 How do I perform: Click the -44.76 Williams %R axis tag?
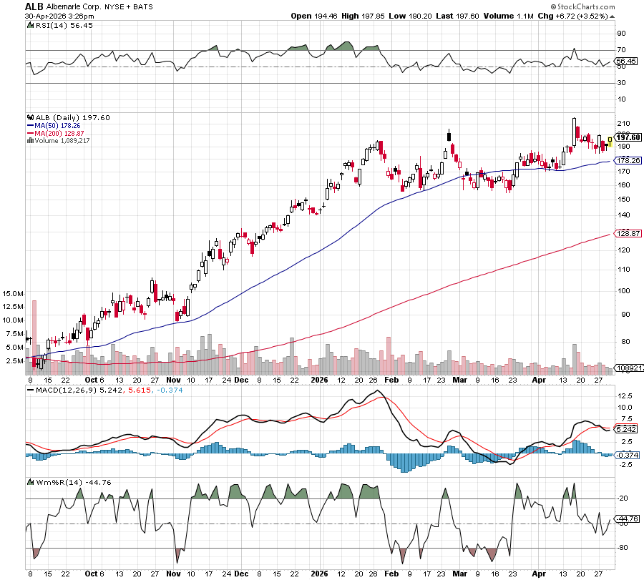point(627,519)
